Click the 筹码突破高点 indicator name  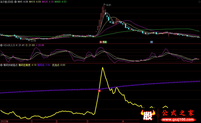(11, 65)
